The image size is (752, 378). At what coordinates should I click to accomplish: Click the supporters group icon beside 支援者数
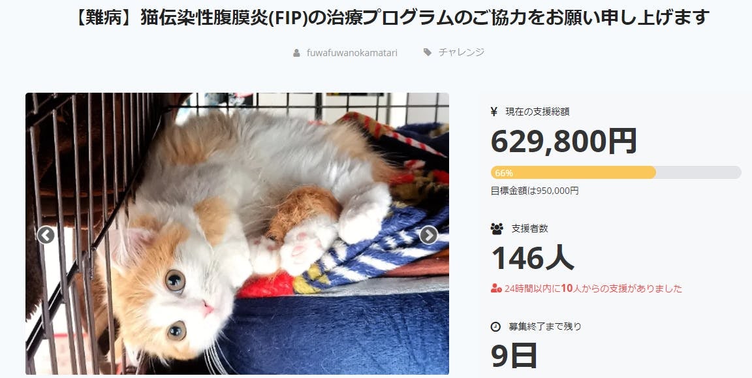click(x=496, y=228)
